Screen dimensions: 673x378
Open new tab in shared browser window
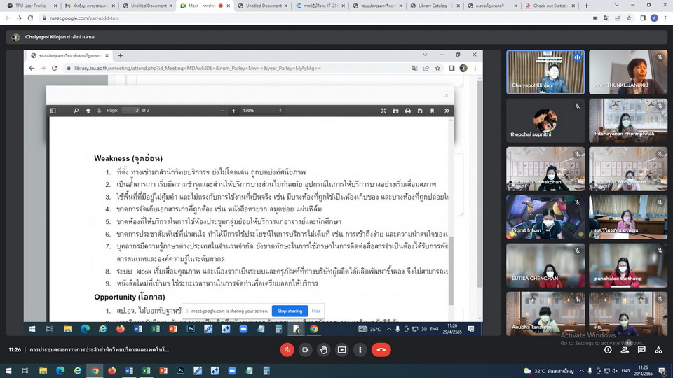(x=121, y=56)
